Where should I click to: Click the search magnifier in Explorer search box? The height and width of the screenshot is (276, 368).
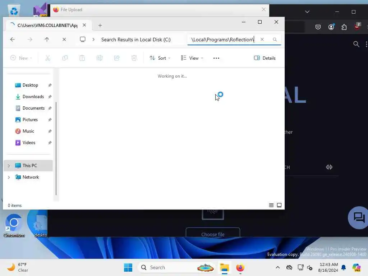click(x=275, y=40)
